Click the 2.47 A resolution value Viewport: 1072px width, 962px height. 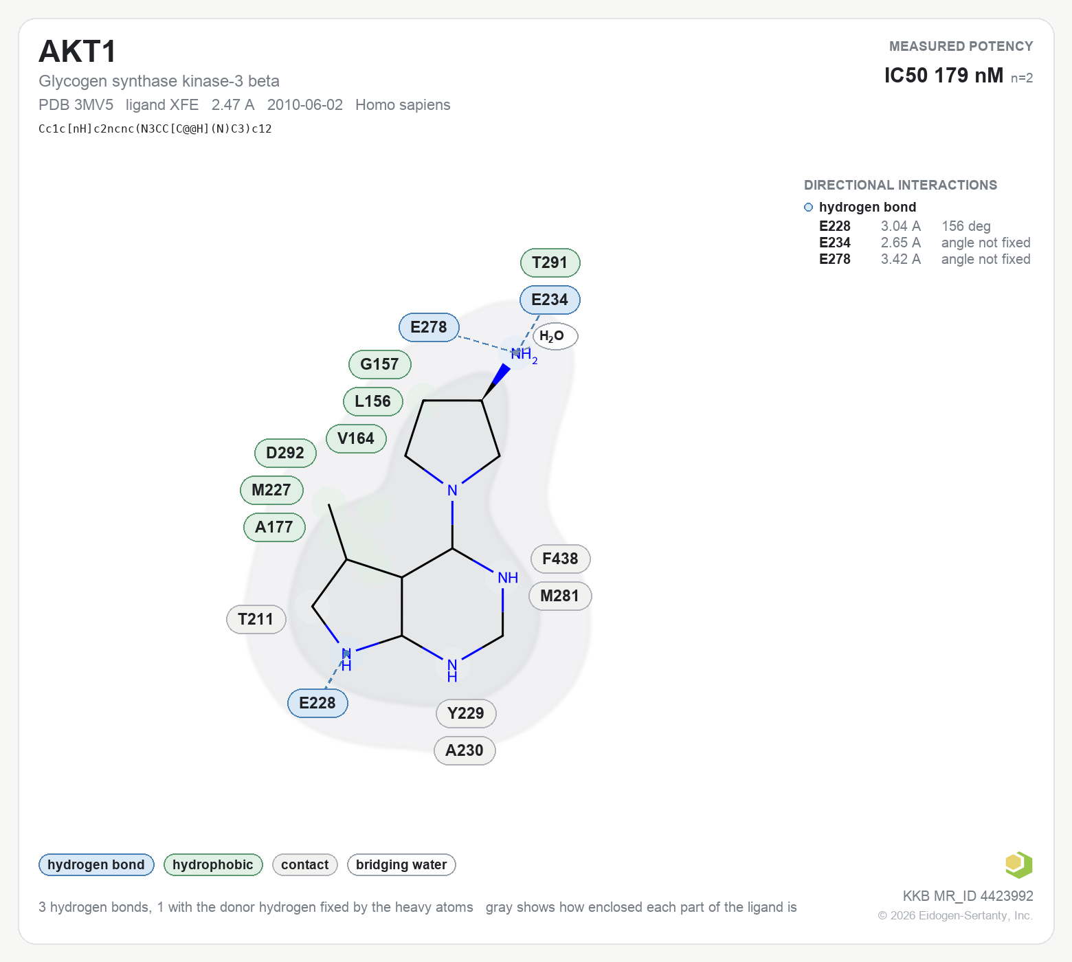[233, 104]
